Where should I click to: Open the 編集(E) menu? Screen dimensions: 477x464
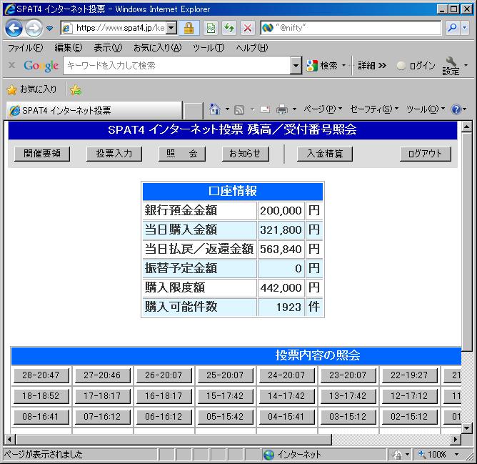[68, 48]
